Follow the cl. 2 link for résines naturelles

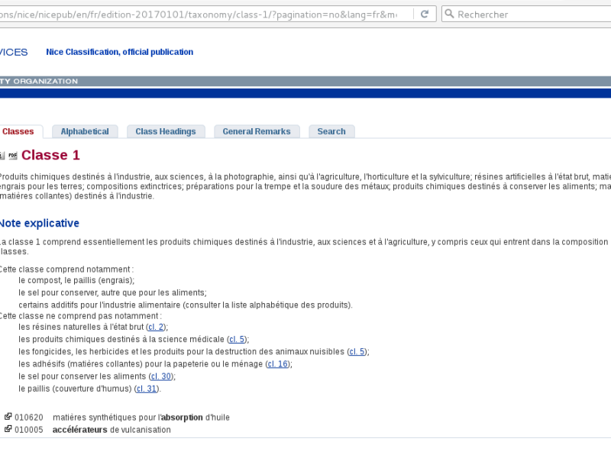156,327
